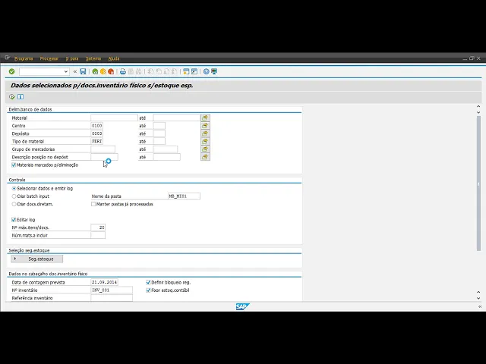Open the Ajuda menu
The width and height of the screenshot is (486, 364).
[x=114, y=58]
